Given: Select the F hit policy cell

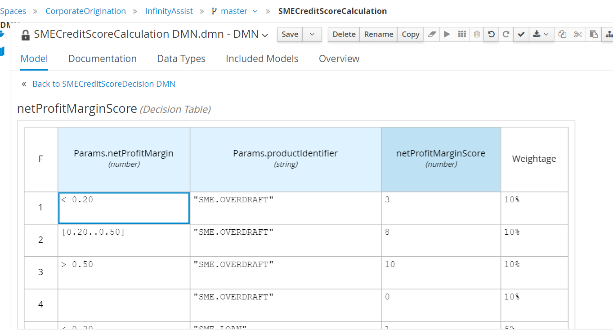Looking at the screenshot, I should click(x=41, y=159).
